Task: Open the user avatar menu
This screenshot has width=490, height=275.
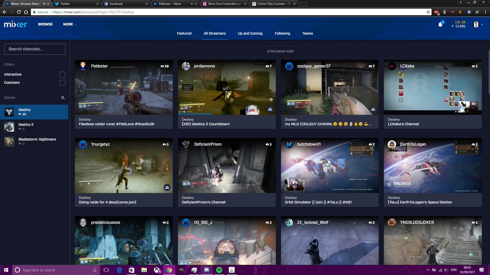Action: click(476, 24)
